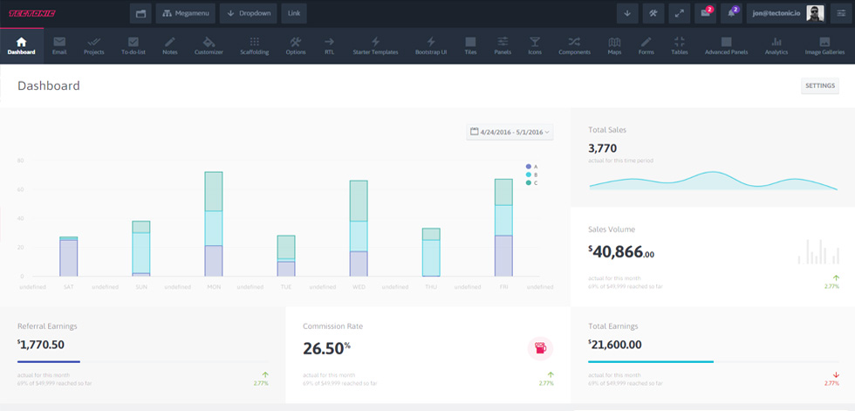The image size is (855, 411).
Task: Click the 3,770 Total Sales value
Action: pyautogui.click(x=603, y=148)
